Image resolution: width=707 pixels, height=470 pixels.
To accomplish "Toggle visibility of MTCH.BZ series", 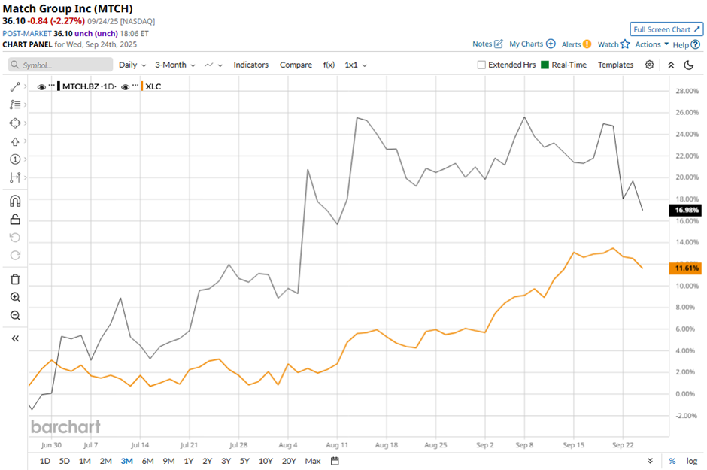I will tap(41, 87).
